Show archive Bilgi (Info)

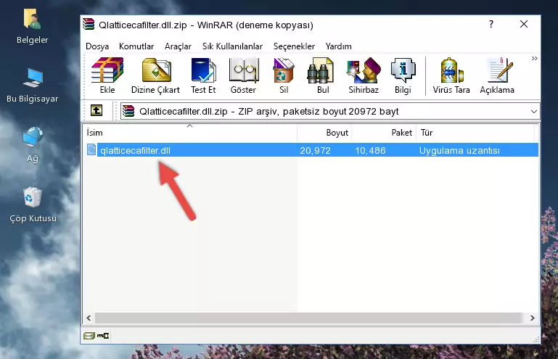pos(403,75)
